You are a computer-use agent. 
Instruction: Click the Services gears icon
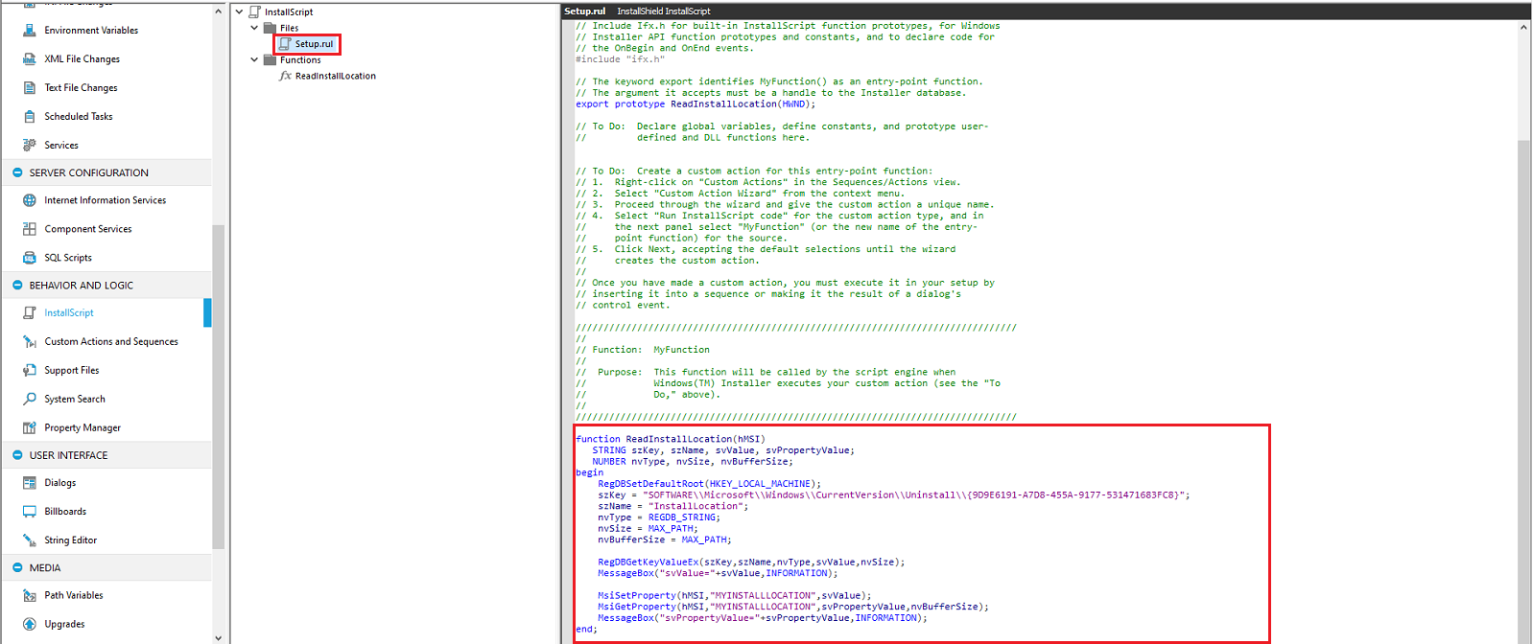(x=29, y=146)
